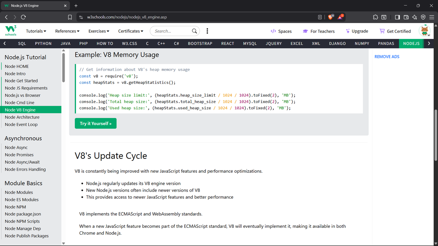Screen dimensions: 438x246
Task: Close the Node.js V8 Engine tab
Action: 65,5
